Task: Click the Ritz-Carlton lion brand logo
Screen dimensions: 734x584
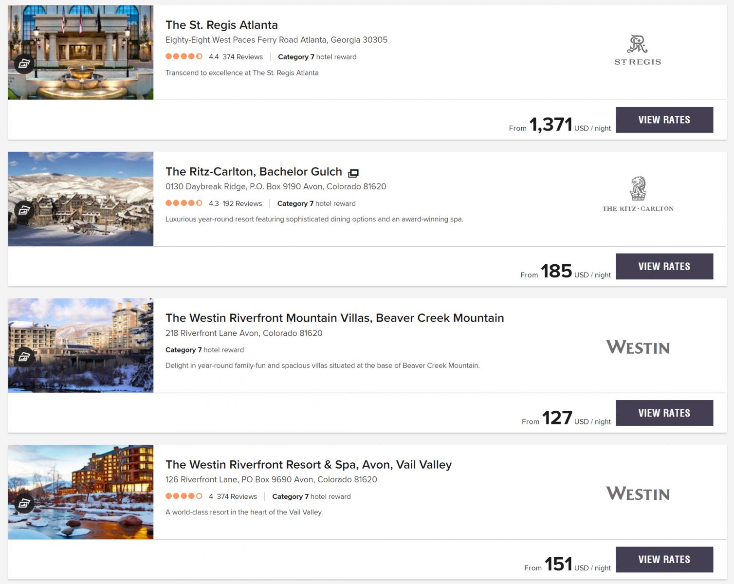Action: pyautogui.click(x=638, y=194)
